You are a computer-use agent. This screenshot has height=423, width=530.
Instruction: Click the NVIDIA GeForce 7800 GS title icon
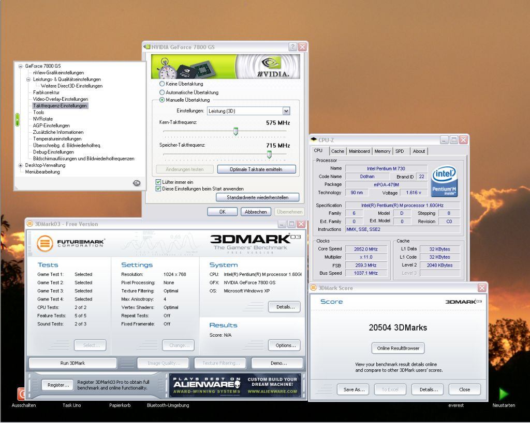(147, 47)
